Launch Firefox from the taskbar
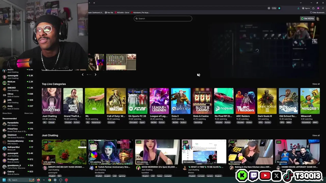Image resolution: width=326 pixels, height=183 pixels. (38, 180)
